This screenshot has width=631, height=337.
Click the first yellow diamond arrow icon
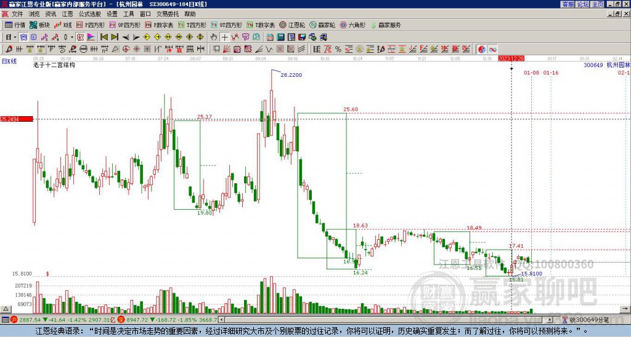pos(147,38)
